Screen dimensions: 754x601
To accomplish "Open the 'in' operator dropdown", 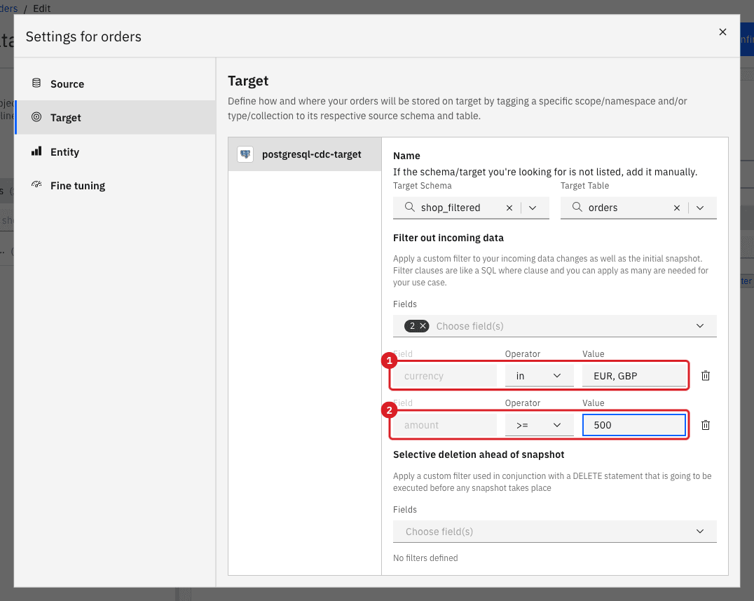I will 539,376.
